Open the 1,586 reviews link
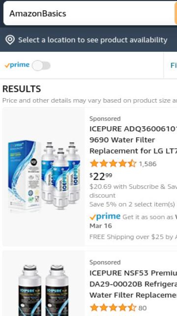 pos(147,164)
